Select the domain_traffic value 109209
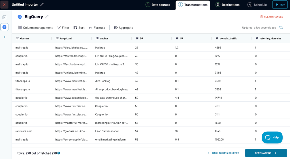Screen dimensions: 290x159 point(219,140)
